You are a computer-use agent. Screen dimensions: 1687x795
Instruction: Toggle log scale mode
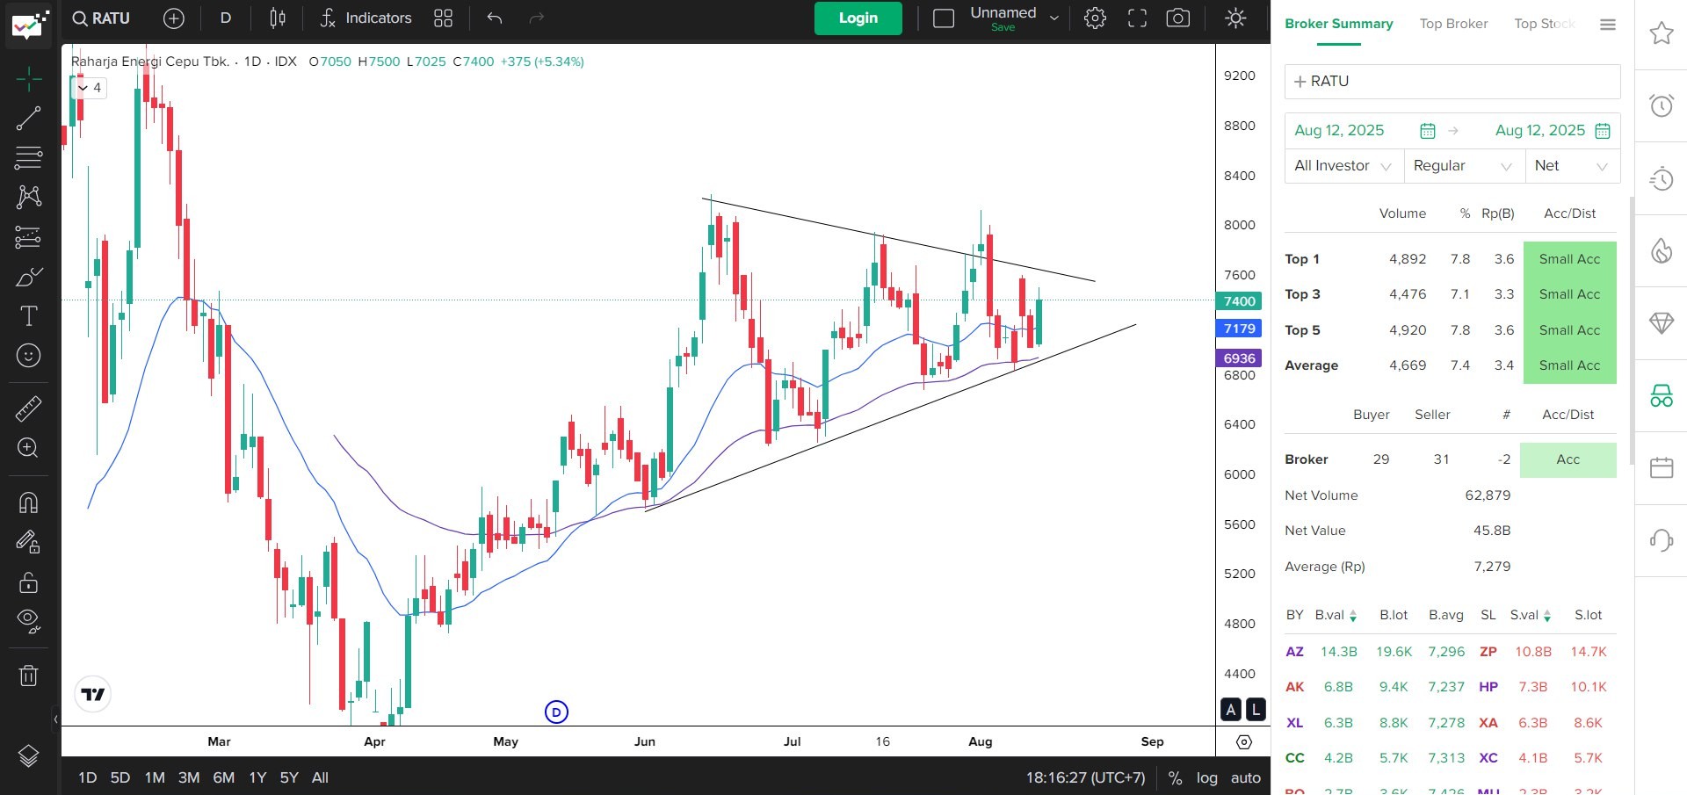point(1207,777)
